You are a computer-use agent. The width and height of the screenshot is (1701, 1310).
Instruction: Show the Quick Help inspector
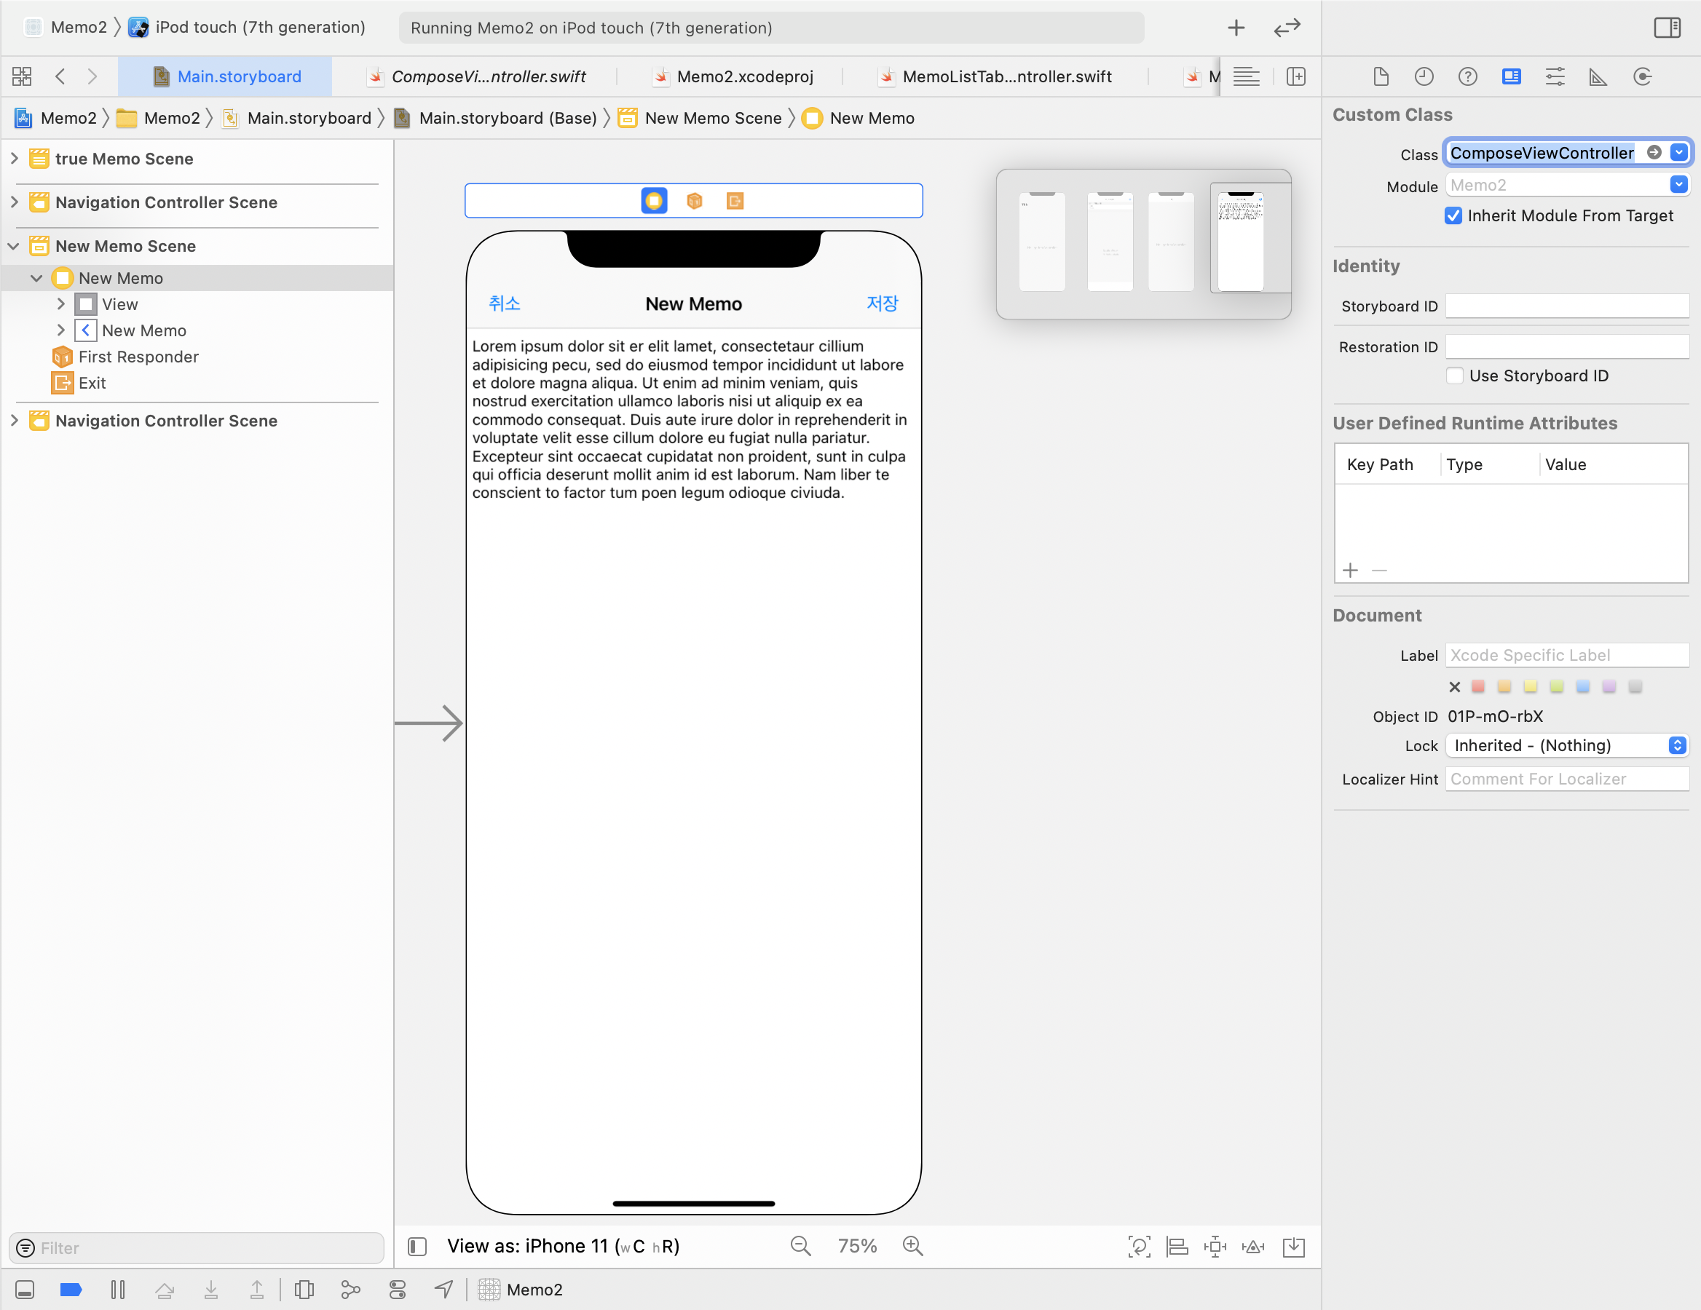pos(1467,76)
